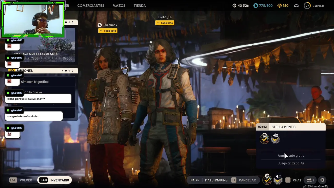
Task: Click the crown icon next to ImIchaak
Action: [100, 25]
